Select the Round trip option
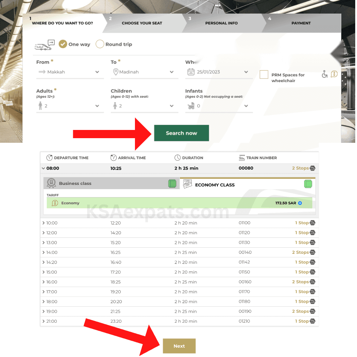Screen dimensions: 357x357 coord(100,44)
